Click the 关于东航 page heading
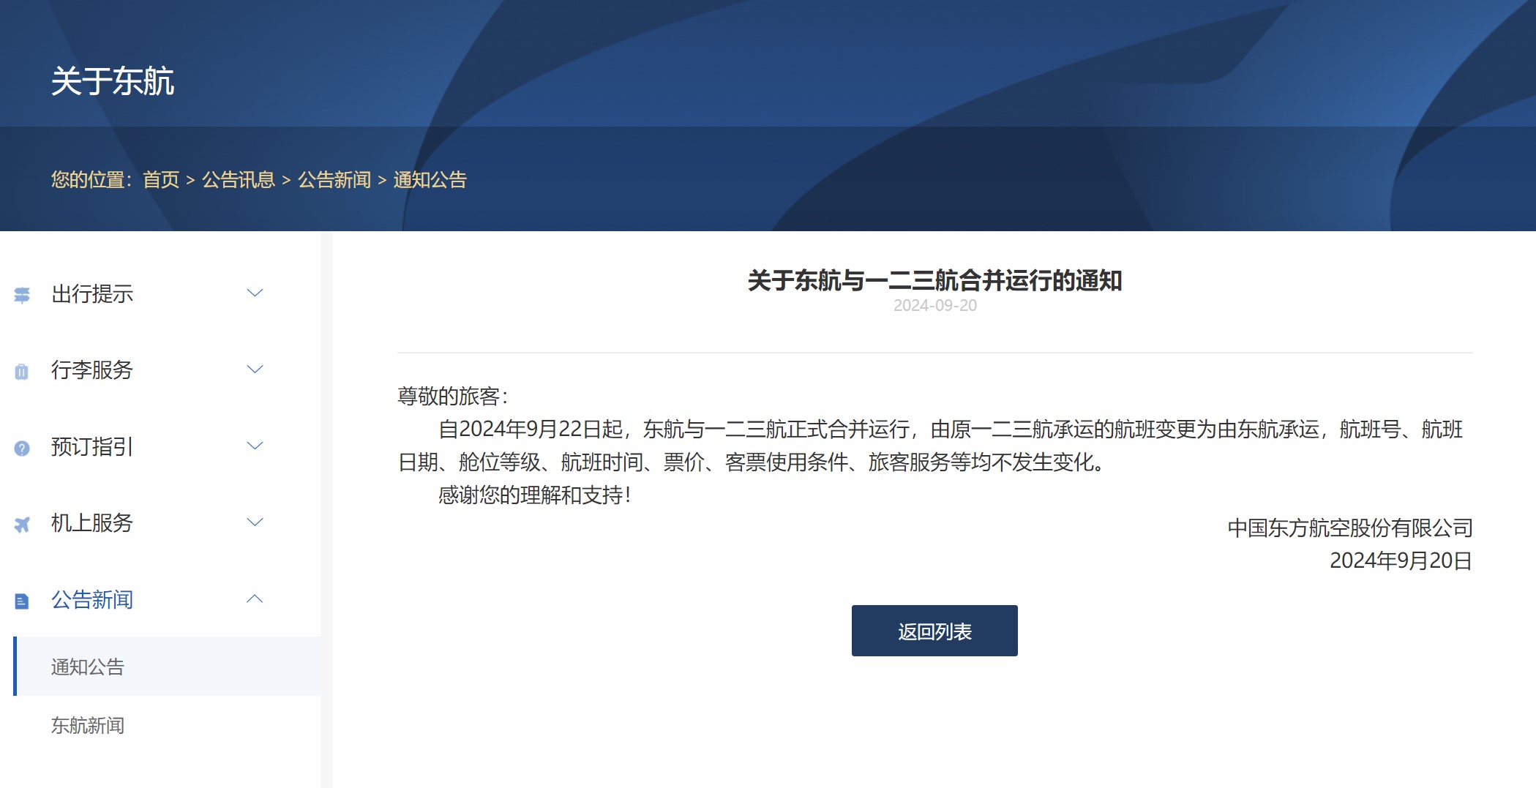Screen dimensions: 1536x788 click(113, 81)
